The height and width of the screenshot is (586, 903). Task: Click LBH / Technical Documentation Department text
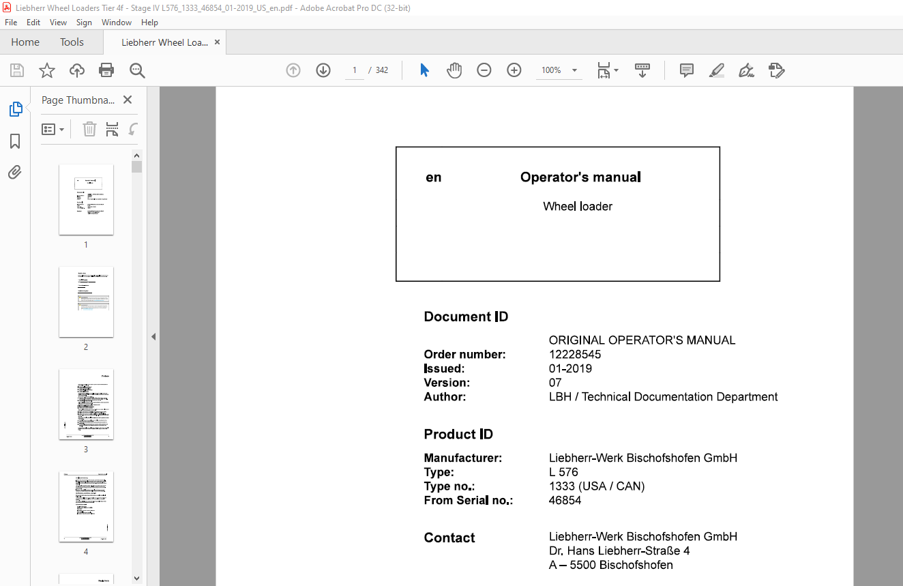[663, 396]
